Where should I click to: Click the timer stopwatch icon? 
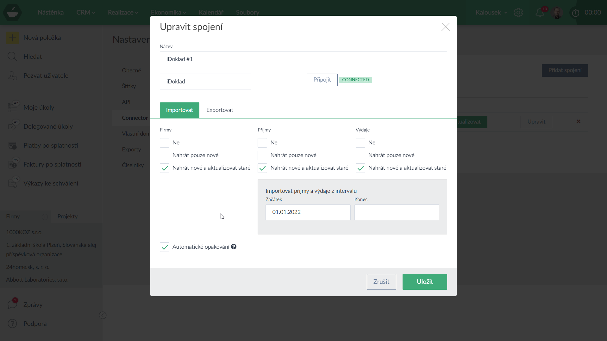pyautogui.click(x=575, y=13)
